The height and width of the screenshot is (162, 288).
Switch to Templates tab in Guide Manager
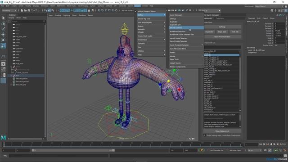click(x=220, y=18)
